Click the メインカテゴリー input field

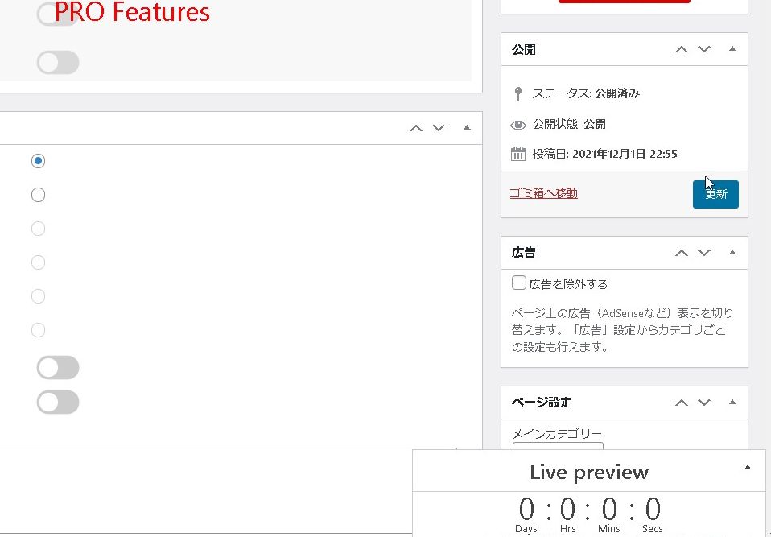[558, 445]
